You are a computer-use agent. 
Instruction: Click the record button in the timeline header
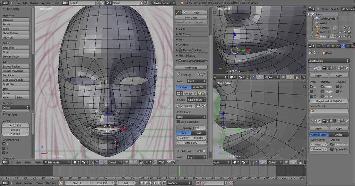click(x=198, y=183)
